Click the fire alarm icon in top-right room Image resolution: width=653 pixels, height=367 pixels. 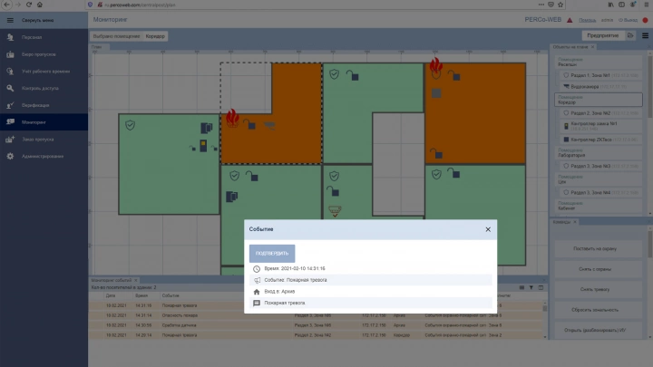click(436, 66)
